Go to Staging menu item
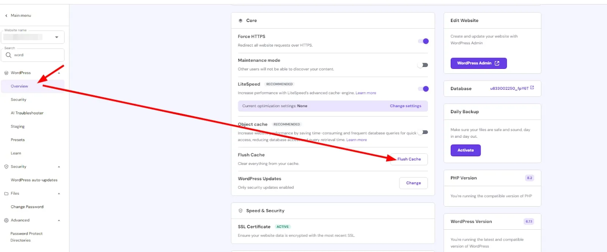Image resolution: width=607 pixels, height=252 pixels. [17, 127]
